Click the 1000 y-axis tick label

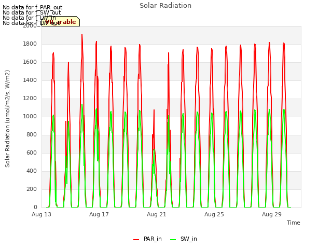coord(30,116)
